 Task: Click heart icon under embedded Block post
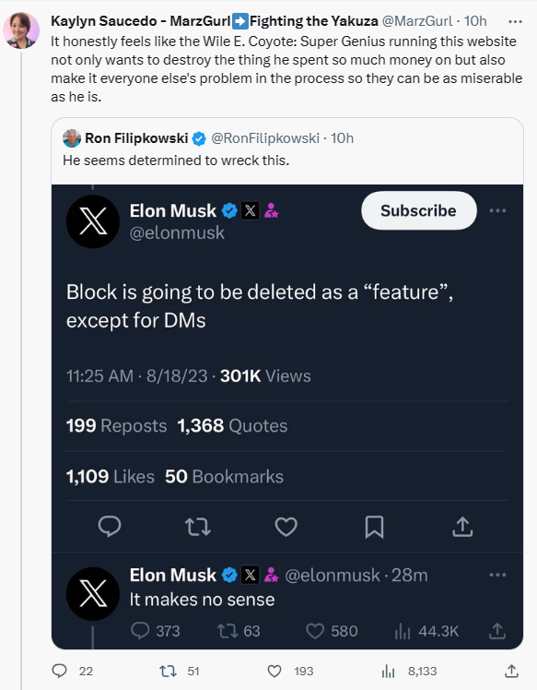286,527
